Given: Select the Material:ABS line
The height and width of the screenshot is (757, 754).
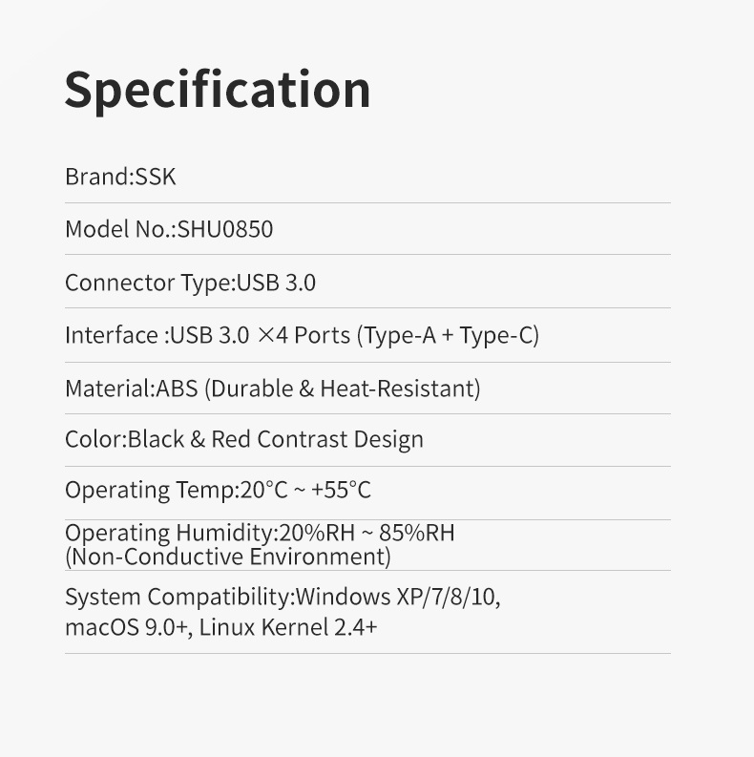Looking at the screenshot, I should point(273,389).
